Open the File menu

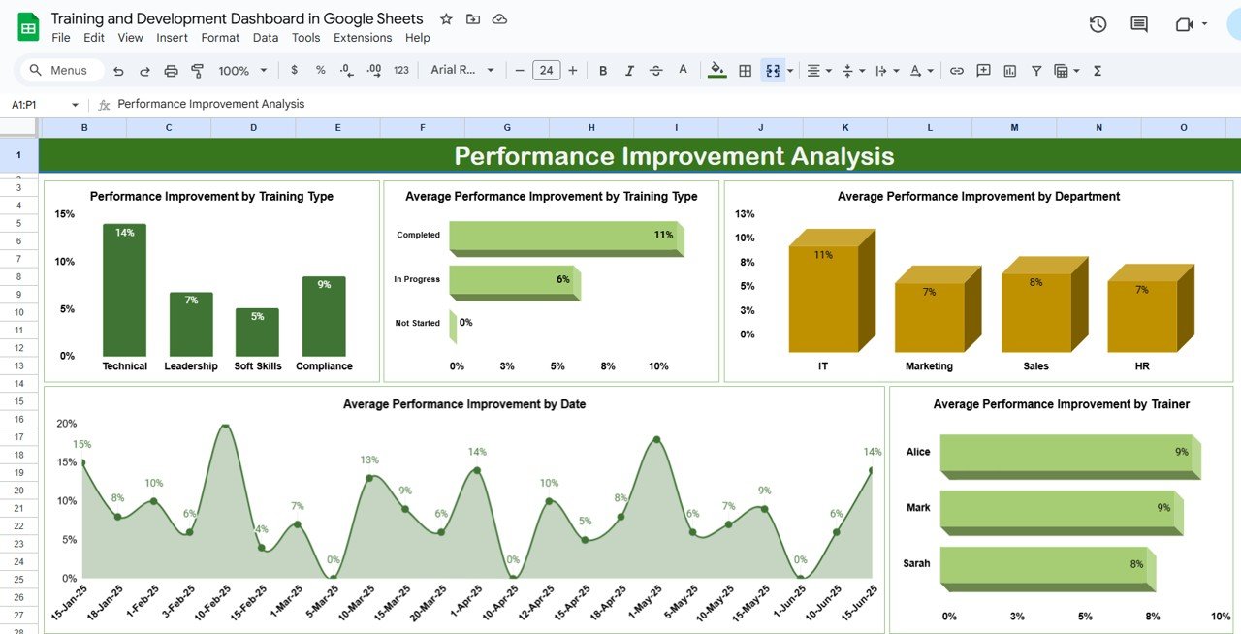point(61,38)
